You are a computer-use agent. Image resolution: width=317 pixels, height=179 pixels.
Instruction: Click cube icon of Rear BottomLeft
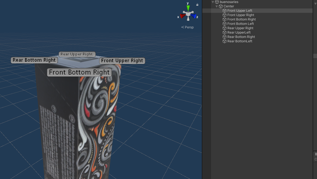pos(224,41)
